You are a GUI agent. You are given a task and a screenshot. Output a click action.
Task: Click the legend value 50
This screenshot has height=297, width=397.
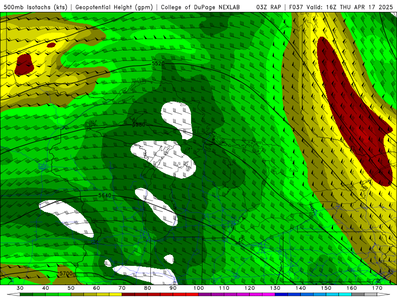click(x=71, y=288)
